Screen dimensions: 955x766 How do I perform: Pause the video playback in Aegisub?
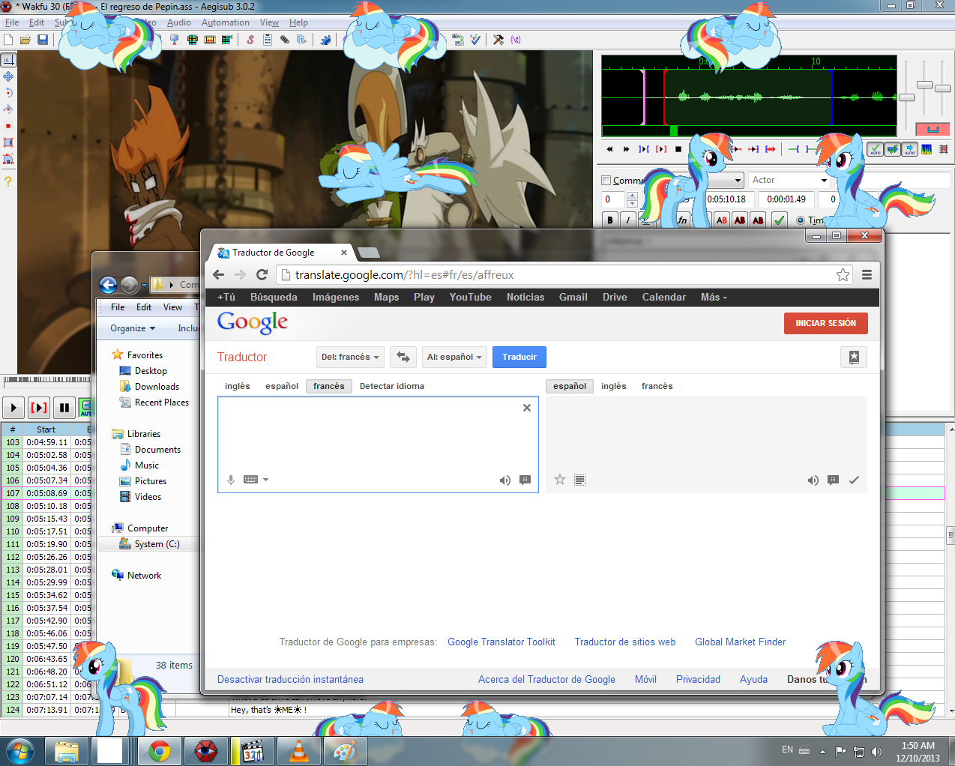coord(64,408)
